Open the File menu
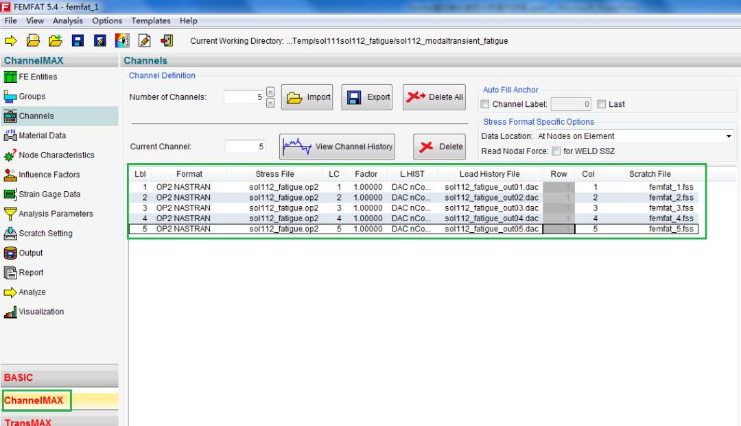 (x=10, y=21)
